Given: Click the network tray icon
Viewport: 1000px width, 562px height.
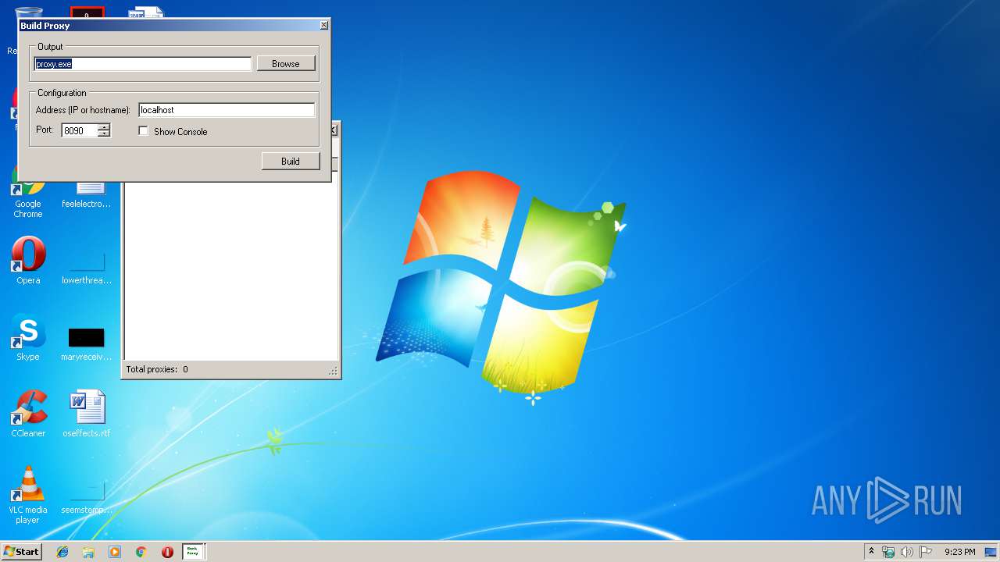Looking at the screenshot, I should tap(888, 552).
